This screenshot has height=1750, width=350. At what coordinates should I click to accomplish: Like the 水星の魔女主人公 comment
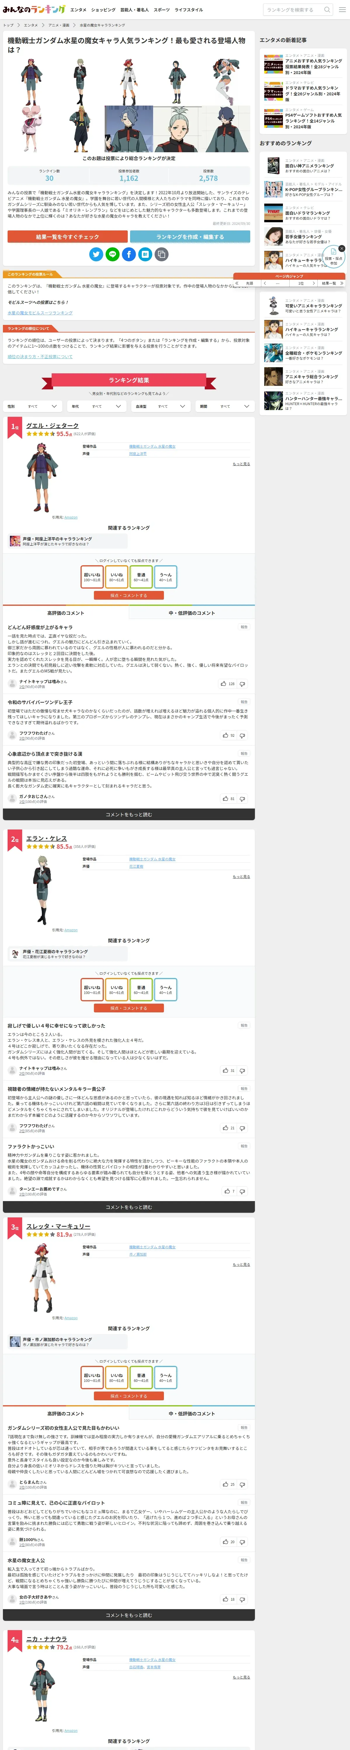click(228, 1599)
